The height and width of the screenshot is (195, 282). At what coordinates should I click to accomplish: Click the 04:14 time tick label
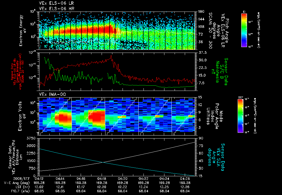(60, 179)
